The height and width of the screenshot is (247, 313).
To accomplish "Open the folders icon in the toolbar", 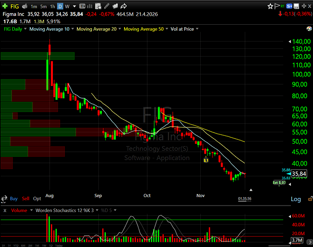I will tap(115, 6).
